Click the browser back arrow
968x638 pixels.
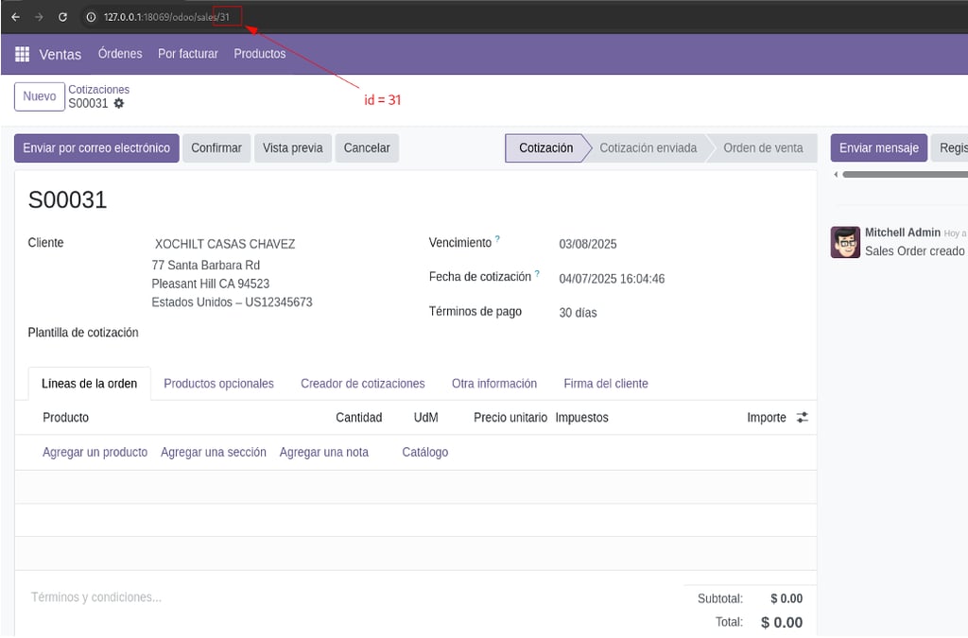tap(15, 17)
